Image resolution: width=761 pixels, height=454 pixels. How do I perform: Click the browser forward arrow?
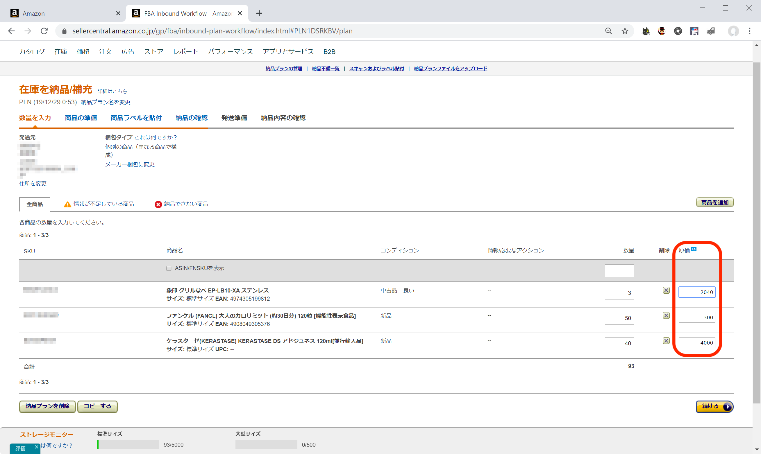[x=28, y=31]
